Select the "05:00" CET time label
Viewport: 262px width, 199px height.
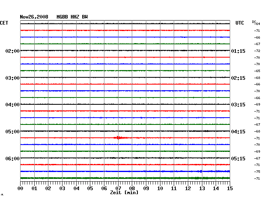[12, 132]
